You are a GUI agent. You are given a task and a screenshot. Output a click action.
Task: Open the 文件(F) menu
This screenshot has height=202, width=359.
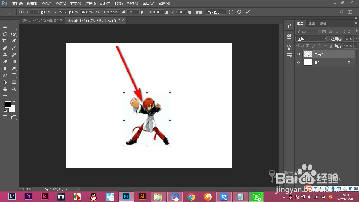pos(18,4)
